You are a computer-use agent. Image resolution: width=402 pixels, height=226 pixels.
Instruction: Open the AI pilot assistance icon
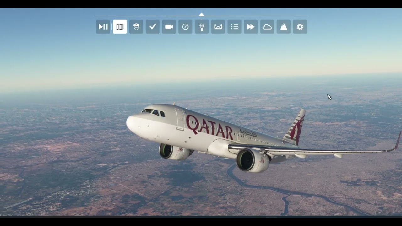(x=136, y=27)
